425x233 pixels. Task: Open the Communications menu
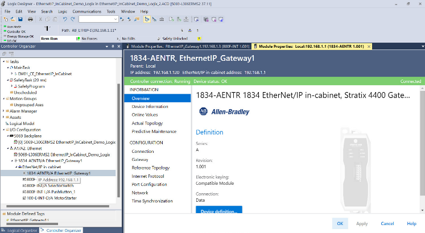click(x=86, y=11)
